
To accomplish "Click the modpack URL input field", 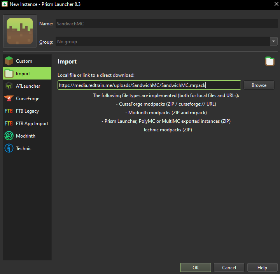I will point(149,85).
